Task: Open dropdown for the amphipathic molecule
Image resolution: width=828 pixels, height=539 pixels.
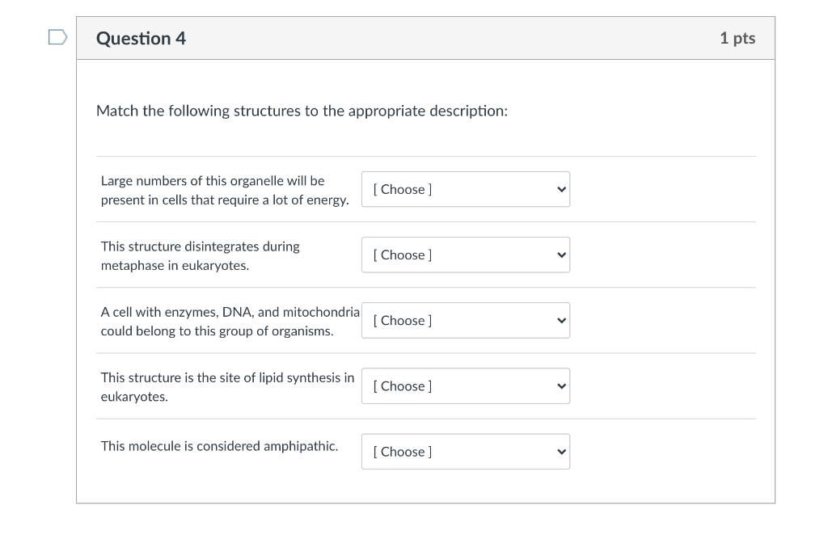Action: [x=465, y=452]
